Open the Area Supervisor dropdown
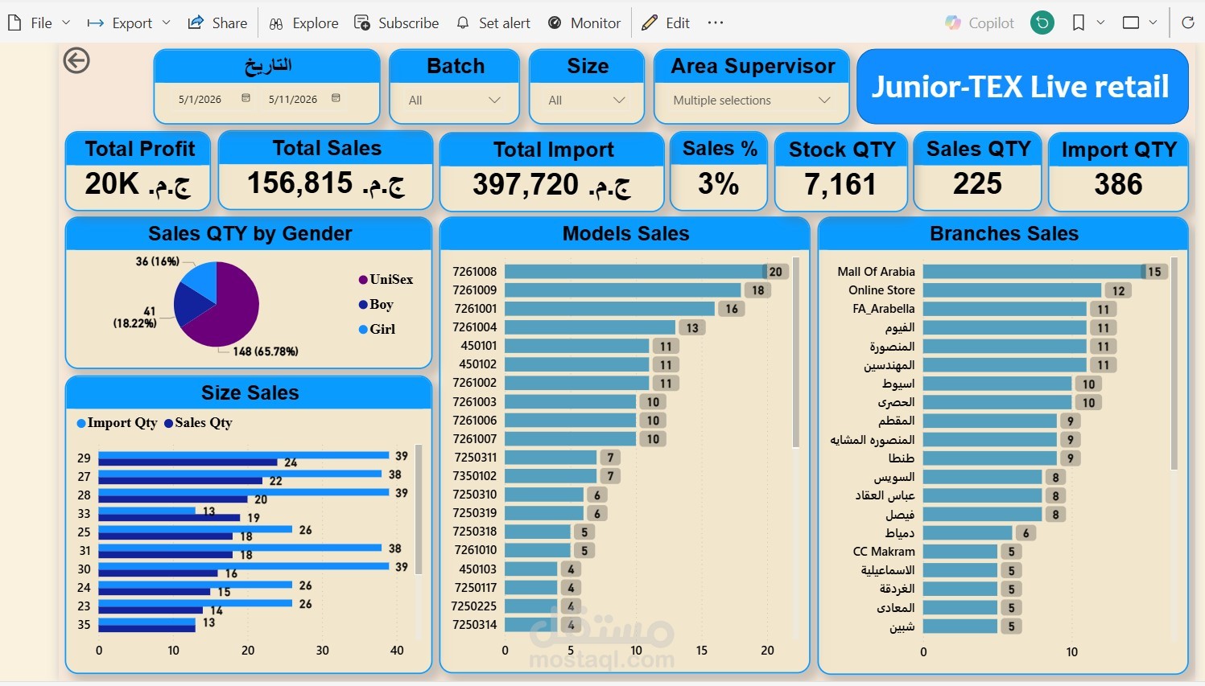1205x686 pixels. 752,101
